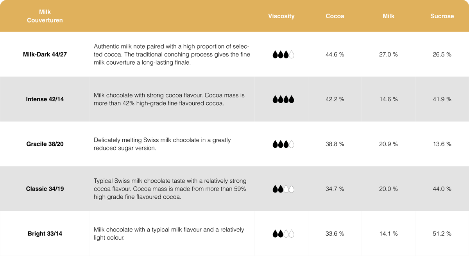Screen dimensions: 469x256
Task: Click the Gracile 38/20 viscosity drops icon
Action: pyautogui.click(x=283, y=144)
